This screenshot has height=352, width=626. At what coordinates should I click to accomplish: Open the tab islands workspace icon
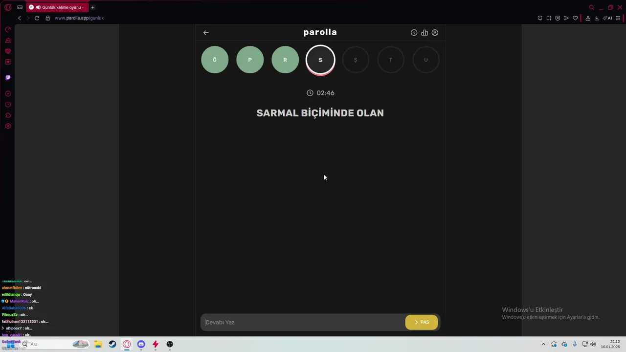coord(20,7)
